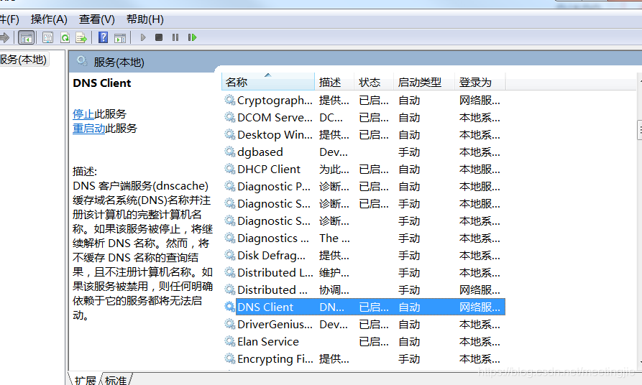This screenshot has width=642, height=385.
Task: Select the Diagnostics ... service row
Action: coord(364,238)
